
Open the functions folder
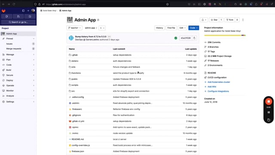pyautogui.click(x=76, y=73)
